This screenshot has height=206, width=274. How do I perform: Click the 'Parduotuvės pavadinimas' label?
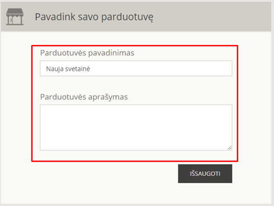click(87, 53)
